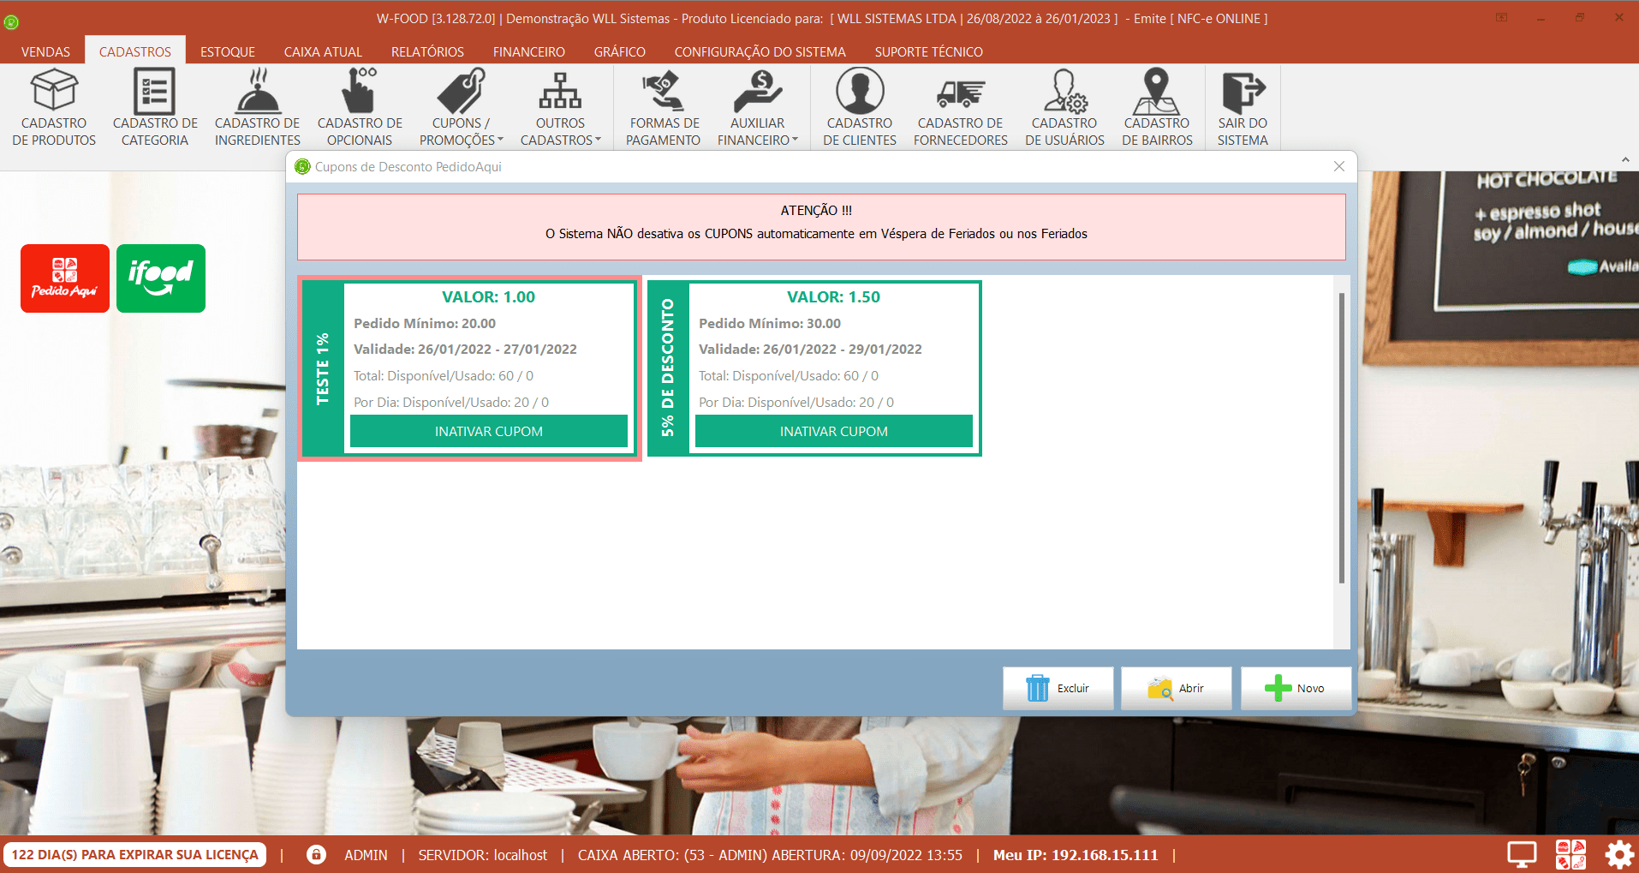Viewport: 1639px width, 873px height.
Task: Expand the Cupons / Promoções dropdown arrow
Action: 500,140
